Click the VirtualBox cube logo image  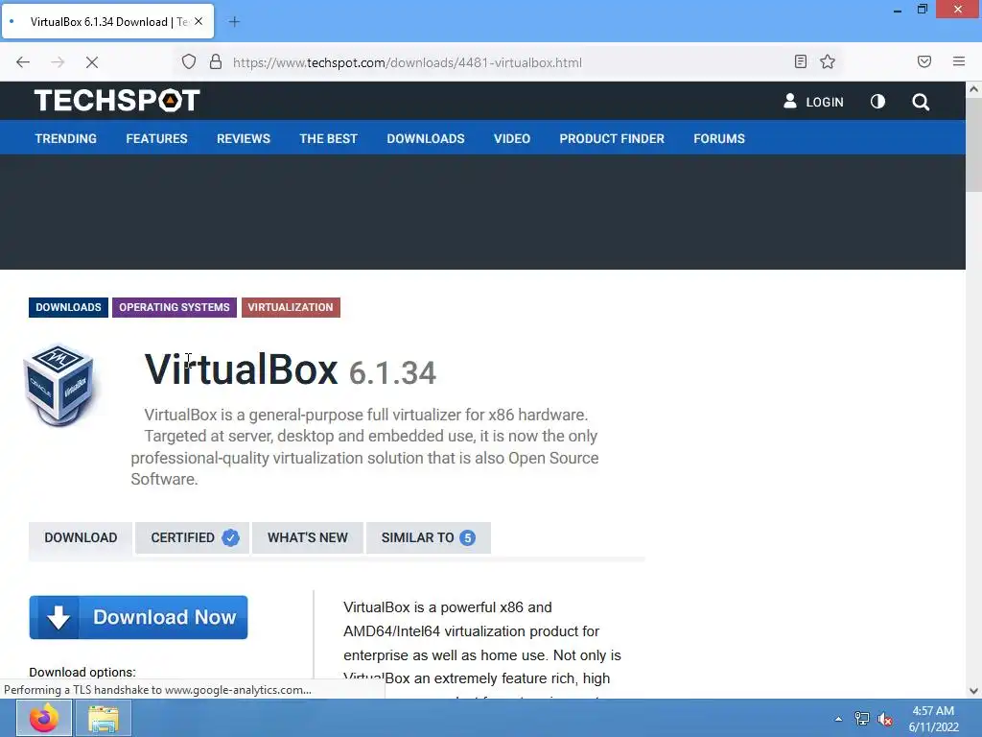coord(58,385)
